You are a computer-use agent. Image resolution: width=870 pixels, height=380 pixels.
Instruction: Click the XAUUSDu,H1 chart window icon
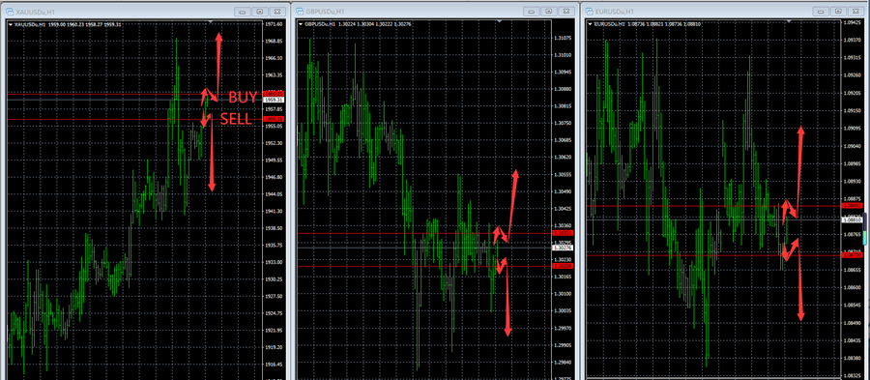tap(10, 11)
